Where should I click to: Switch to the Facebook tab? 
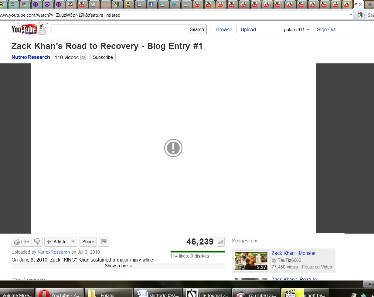[x=151, y=4]
